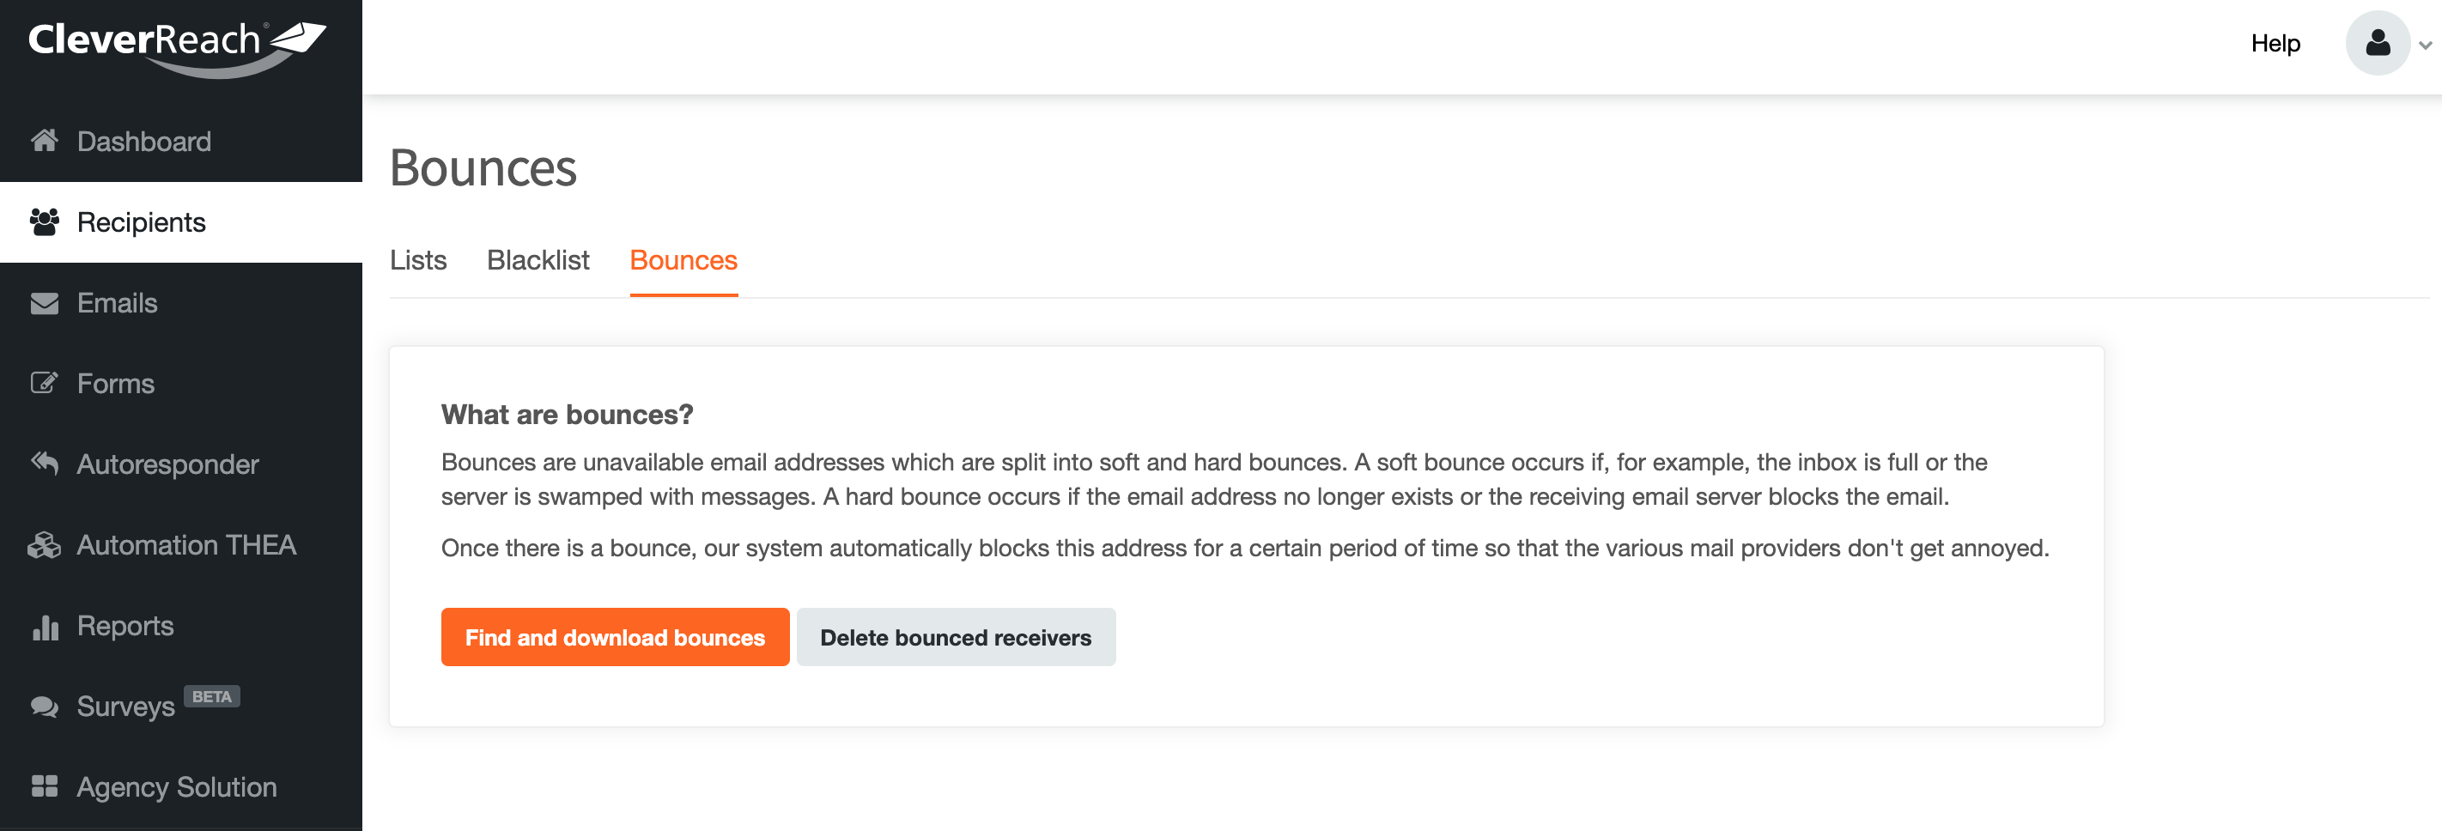Screen dimensions: 2442x831
Task: Click the Surveys speech bubbles icon
Action: coord(45,707)
